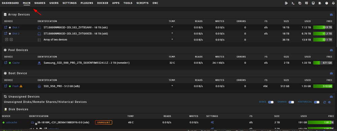Image resolution: width=337 pixels, height=131 pixels.
Task: Click Disk 2 free space bar 11.2 TB
Action: (323, 34)
